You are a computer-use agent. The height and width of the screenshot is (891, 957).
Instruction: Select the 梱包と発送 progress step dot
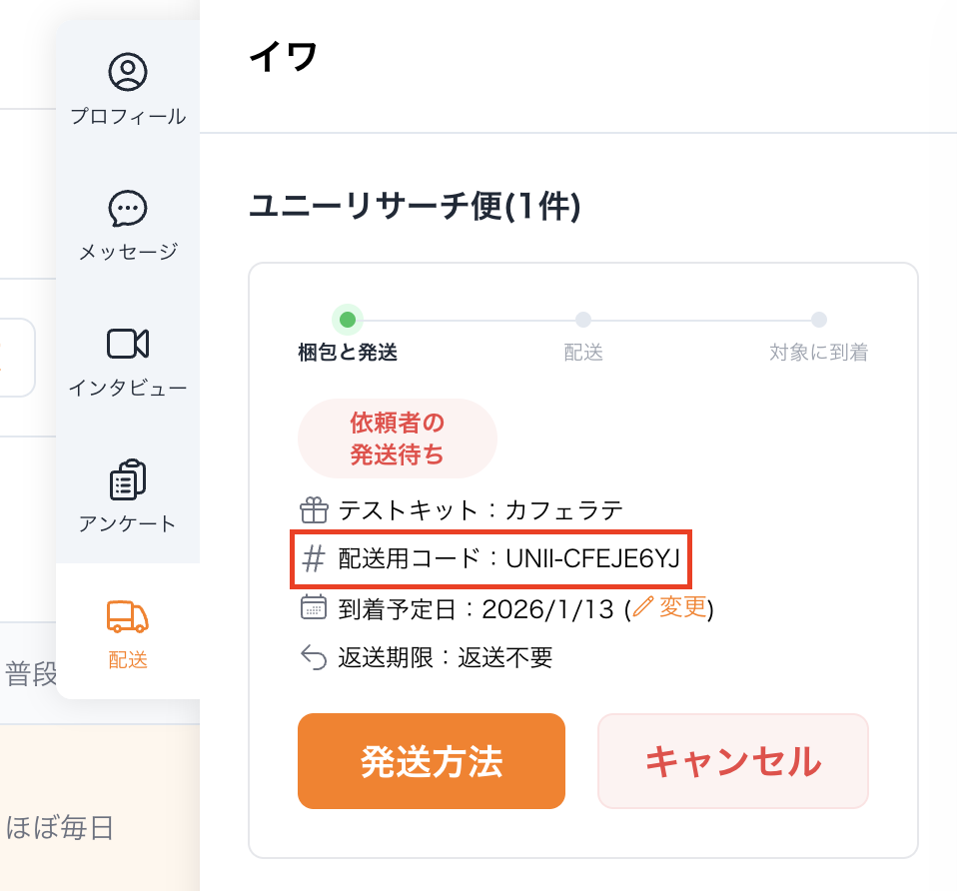pos(348,320)
